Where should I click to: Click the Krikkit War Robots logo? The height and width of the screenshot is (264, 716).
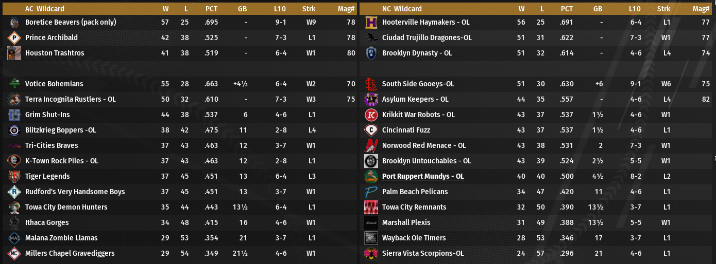click(371, 115)
